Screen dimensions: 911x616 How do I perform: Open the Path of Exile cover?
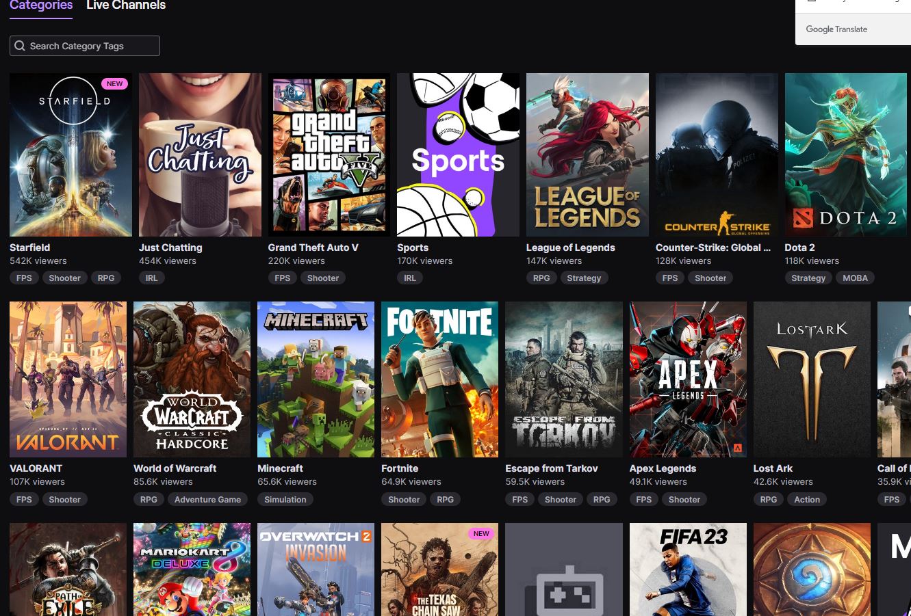pos(68,570)
